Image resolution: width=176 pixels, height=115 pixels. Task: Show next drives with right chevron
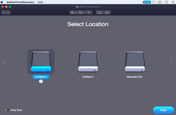click(171, 61)
